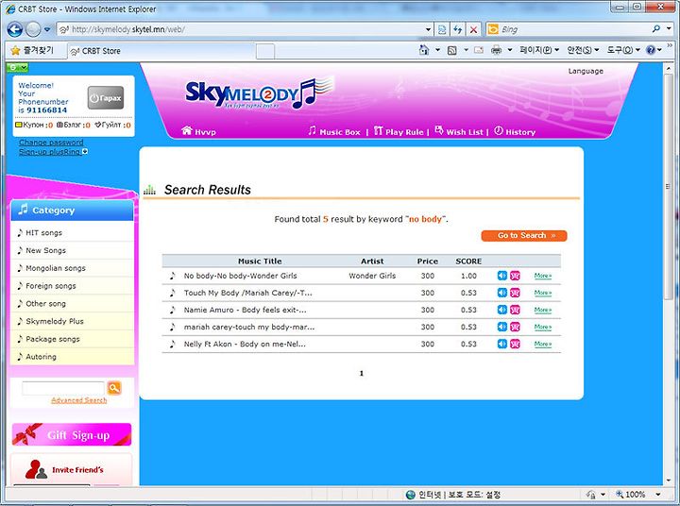Click the Refresh page icon in address bar

point(457,29)
